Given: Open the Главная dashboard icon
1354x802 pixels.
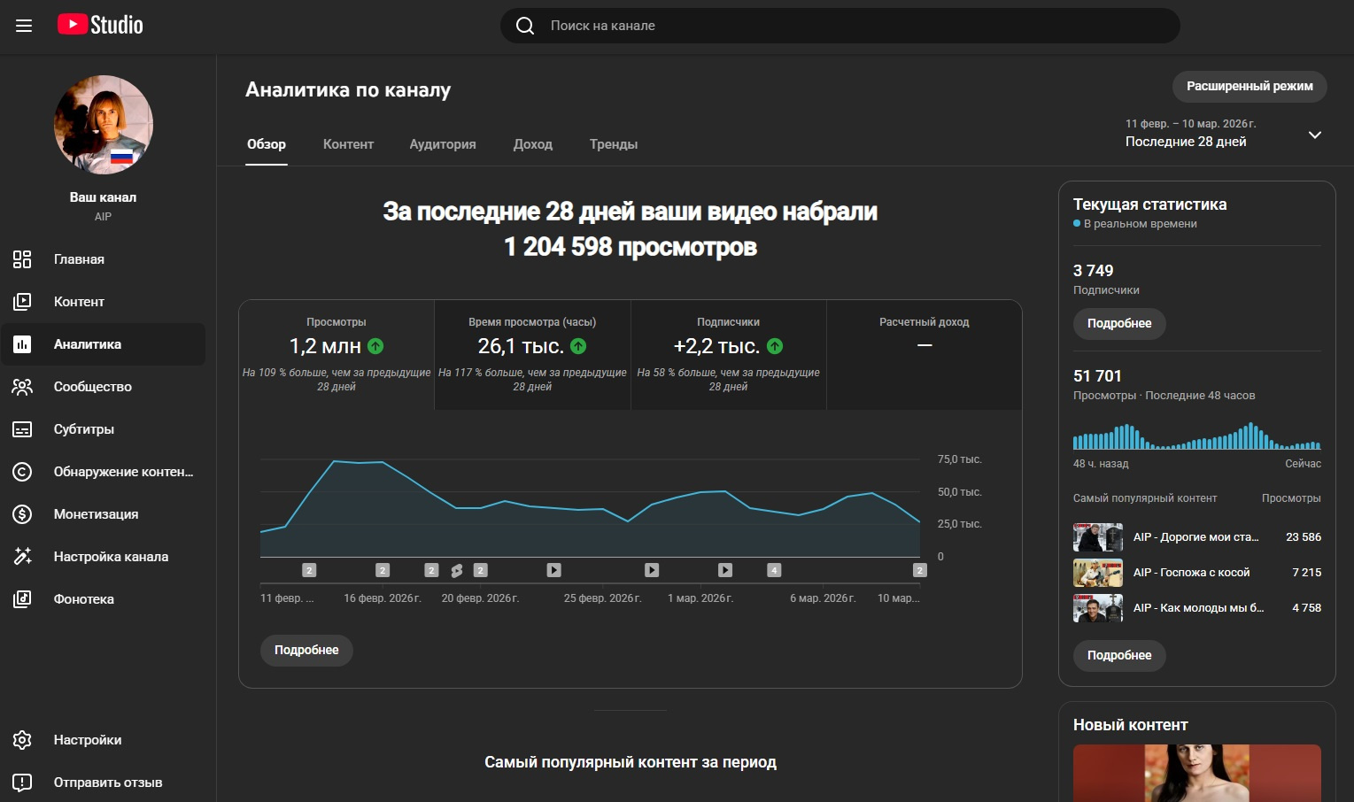Looking at the screenshot, I should [22, 259].
